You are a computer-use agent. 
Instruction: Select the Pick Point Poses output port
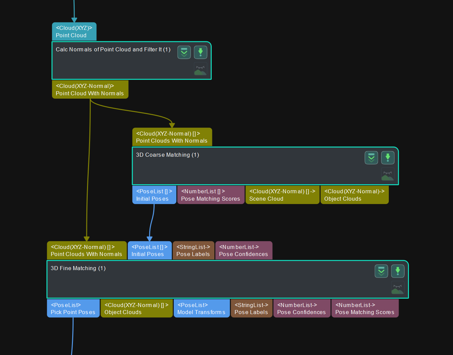(73, 308)
